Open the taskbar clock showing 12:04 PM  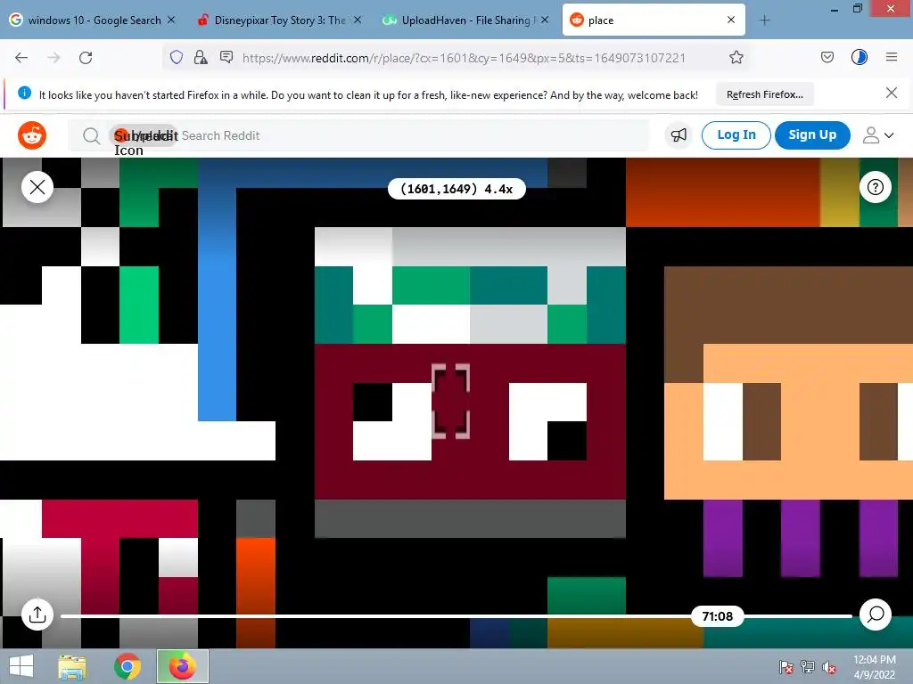tap(874, 667)
